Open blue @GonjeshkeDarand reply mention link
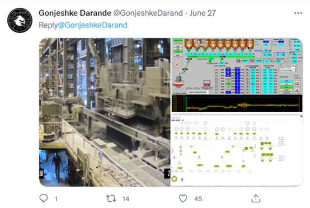 [x=92, y=25]
